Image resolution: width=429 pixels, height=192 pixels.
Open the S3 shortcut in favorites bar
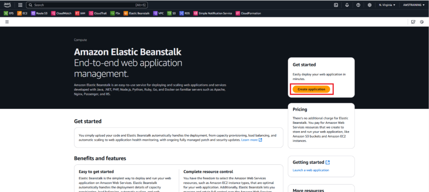tap(171, 13)
